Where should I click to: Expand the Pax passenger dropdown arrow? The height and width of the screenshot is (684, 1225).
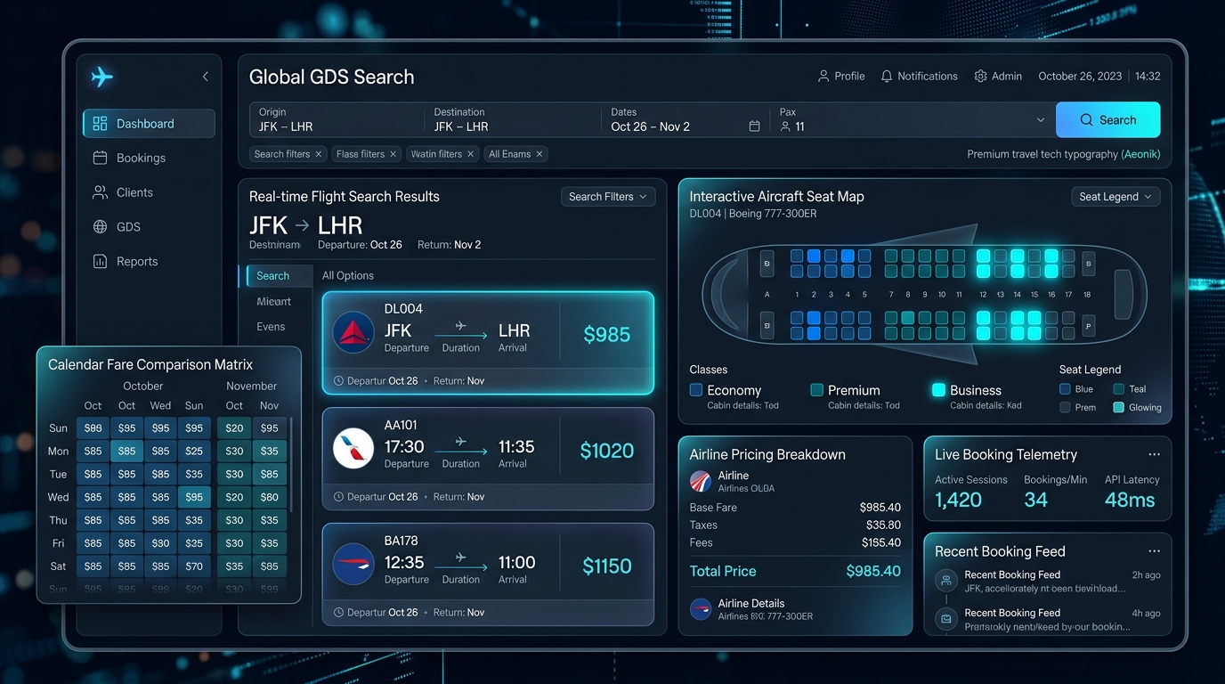point(1041,120)
